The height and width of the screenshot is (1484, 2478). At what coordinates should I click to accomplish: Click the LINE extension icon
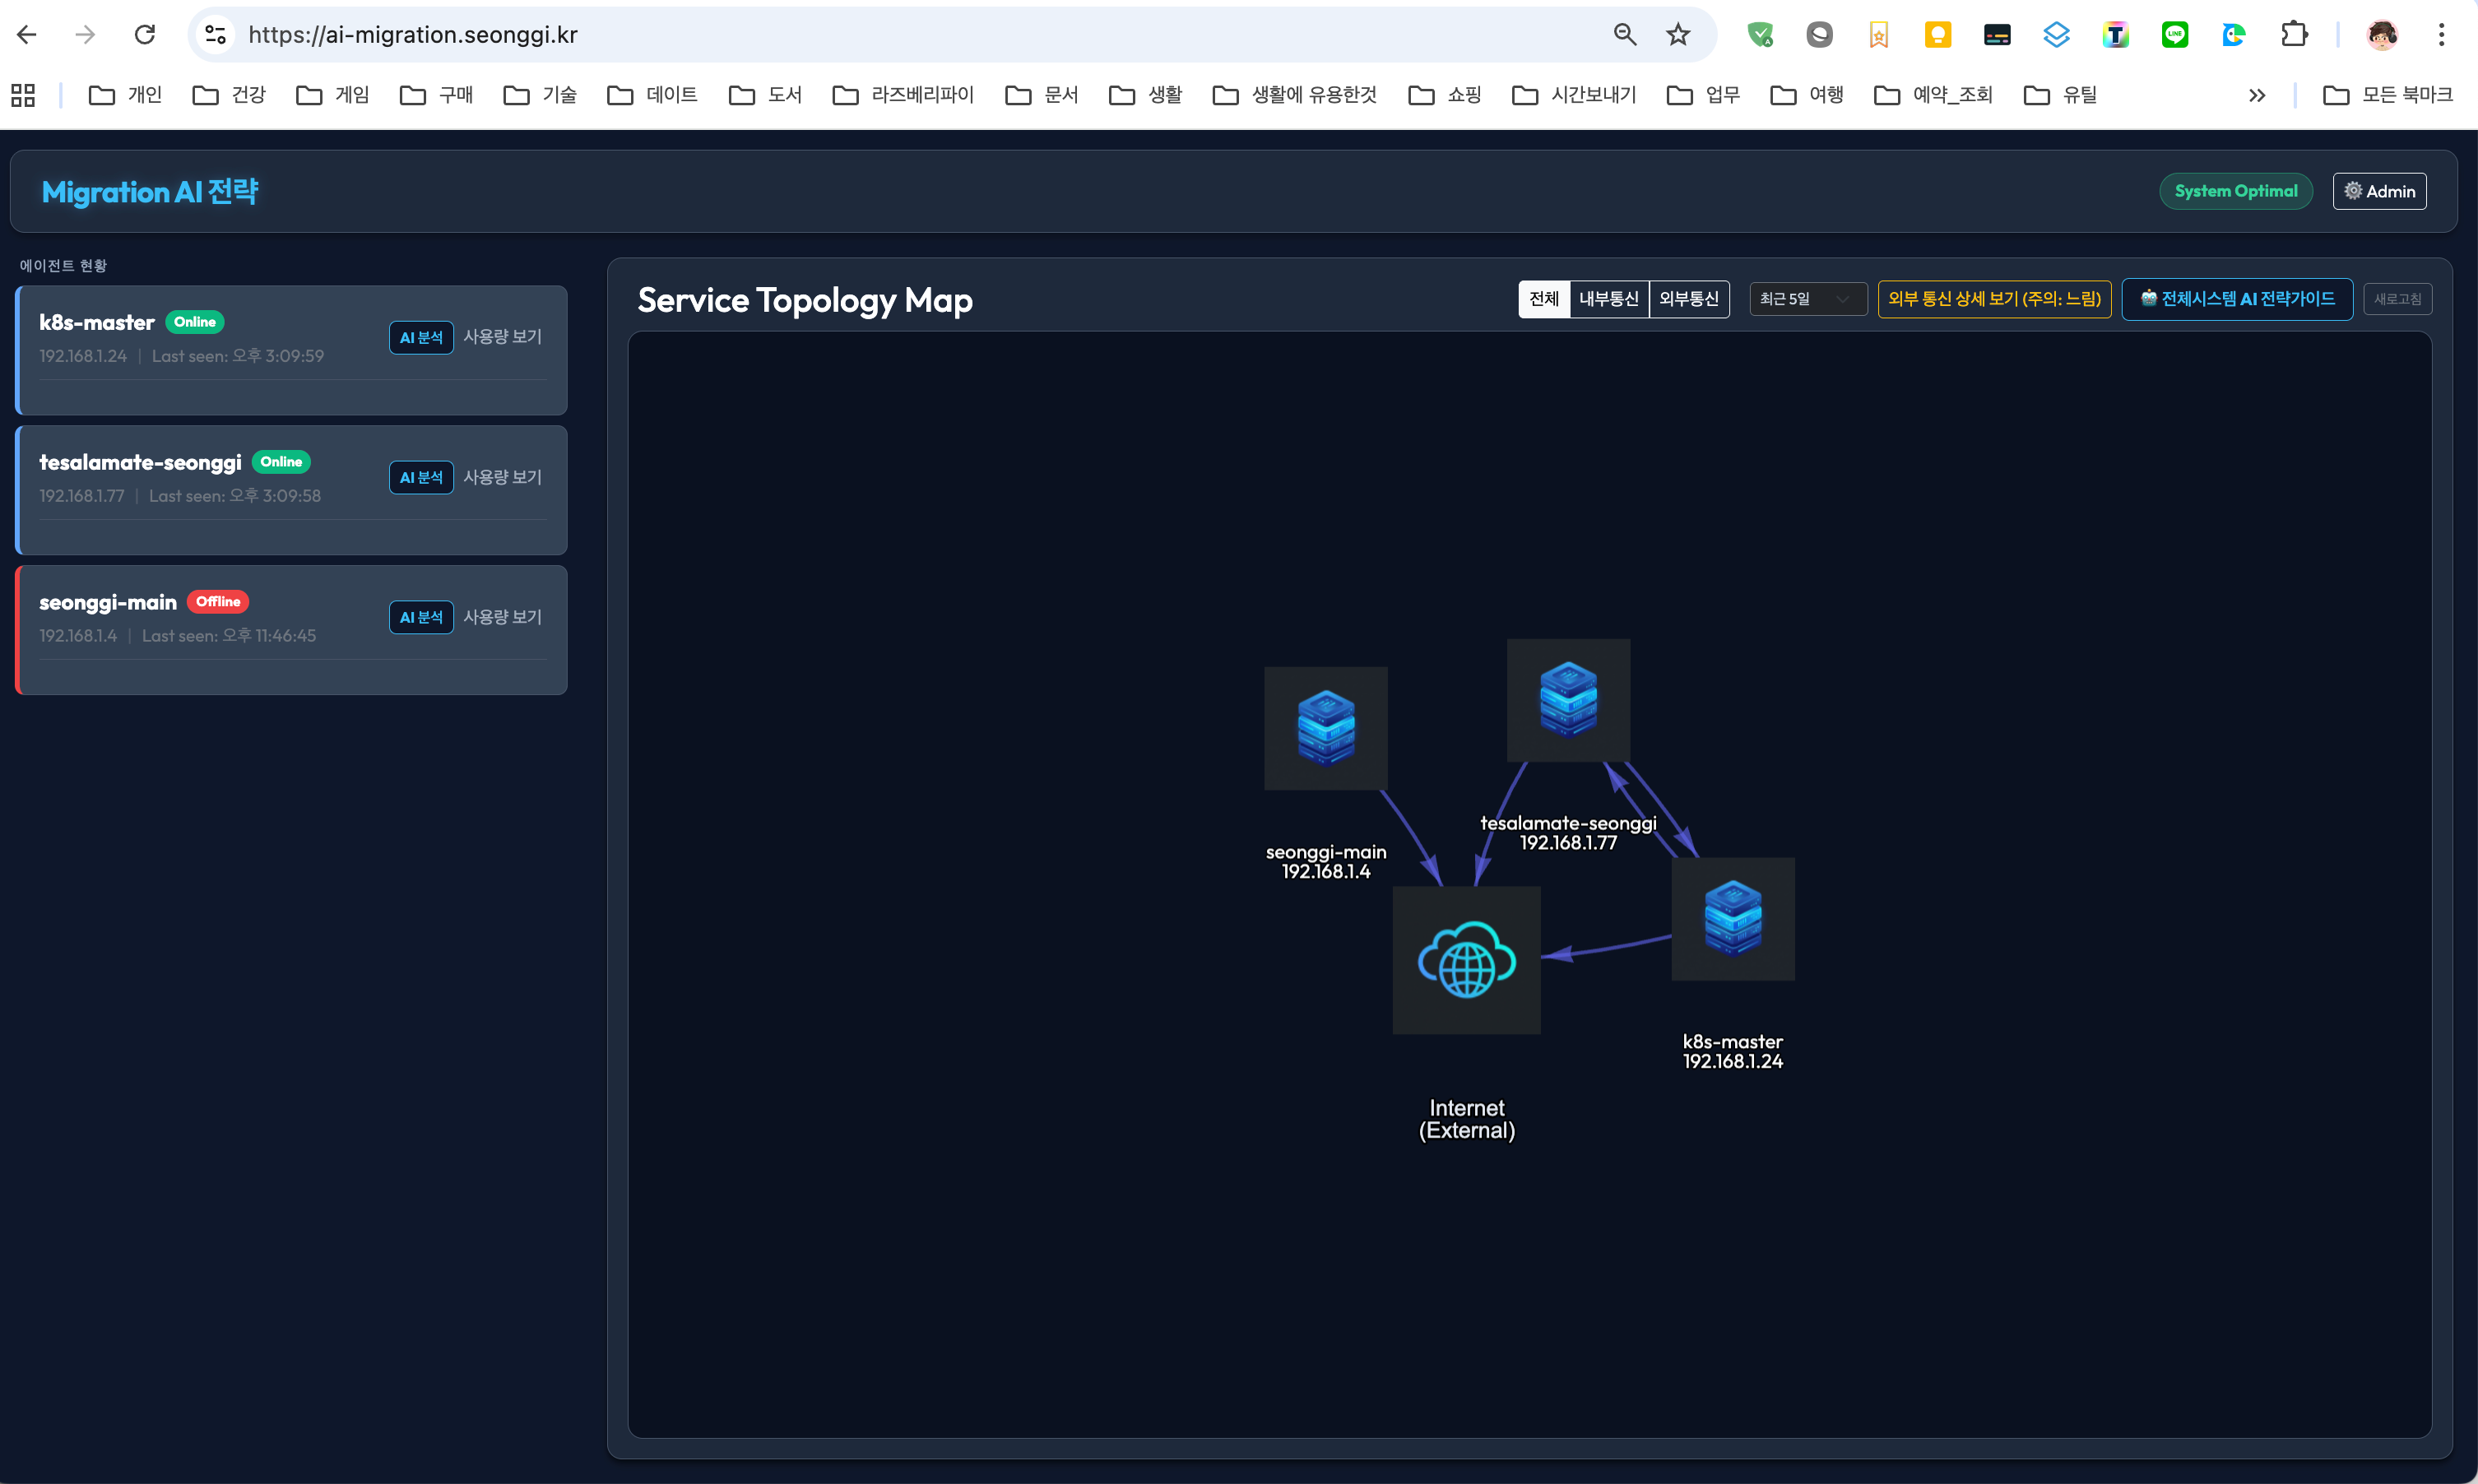click(x=2174, y=35)
